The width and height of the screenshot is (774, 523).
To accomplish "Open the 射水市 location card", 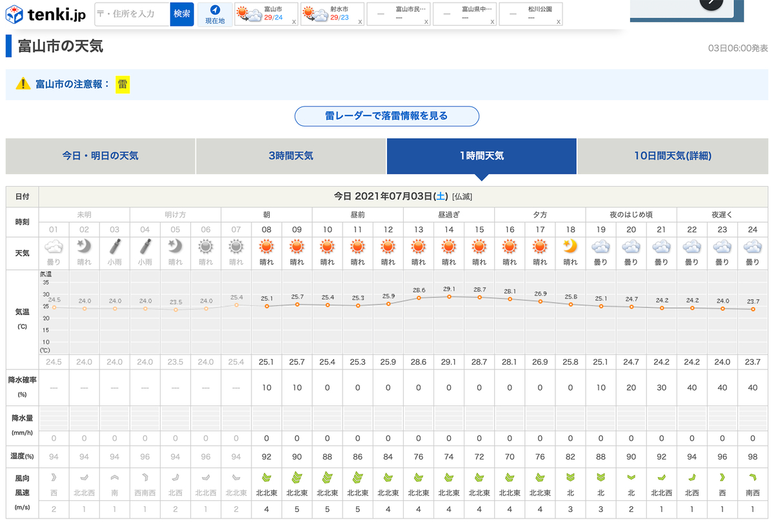I will point(332,14).
